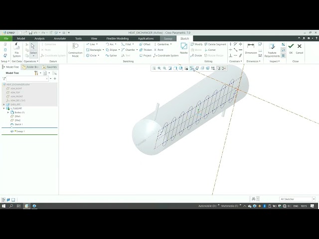Open the File System tool
The height and width of the screenshot is (239, 319).
(x=16, y=50)
